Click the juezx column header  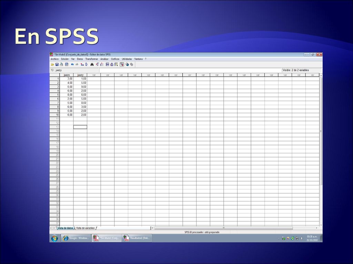pyautogui.click(x=67, y=75)
